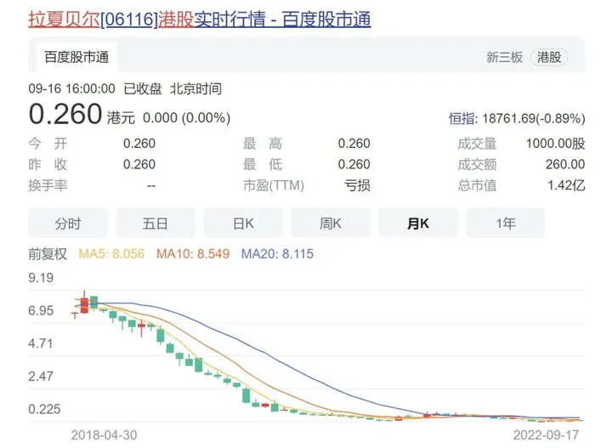Click the 市盈(TTM) 亏损 value
The image size is (612, 448).
click(x=357, y=185)
